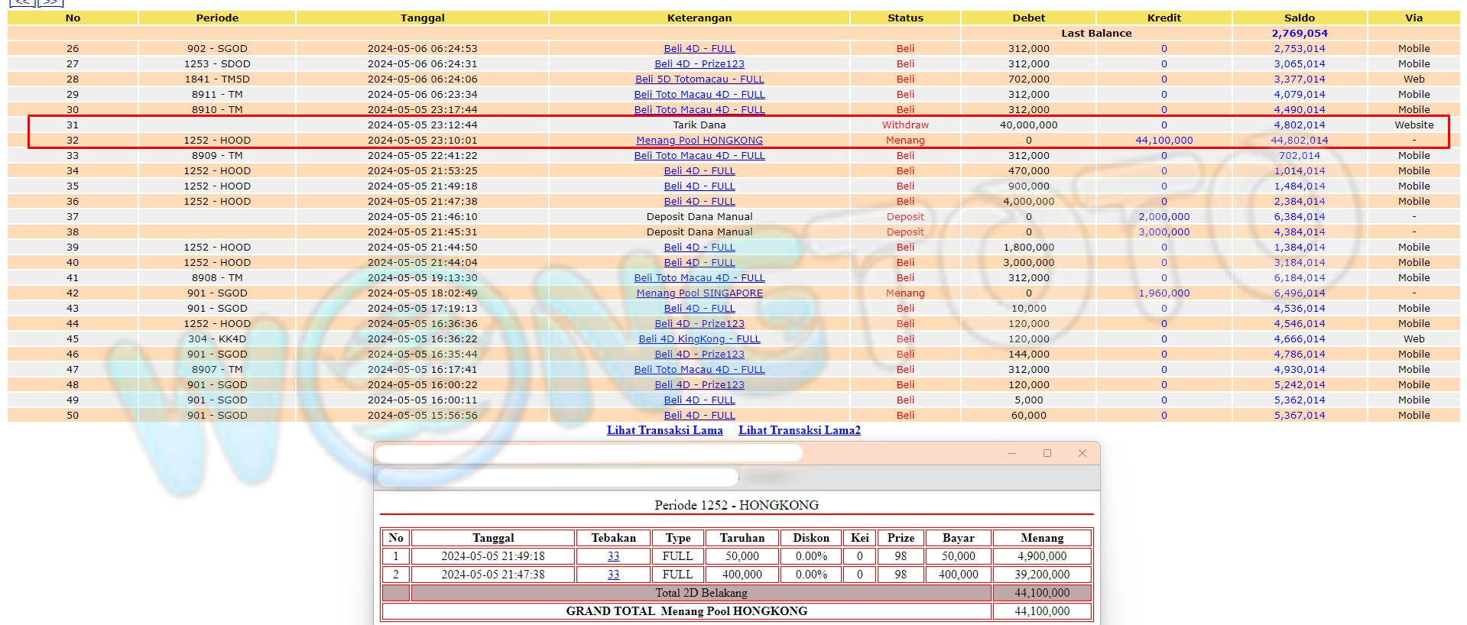Open Beli 4D - Prize123 in row 27

tap(699, 64)
